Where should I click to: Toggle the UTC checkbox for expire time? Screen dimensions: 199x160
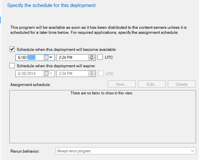[x=101, y=73]
